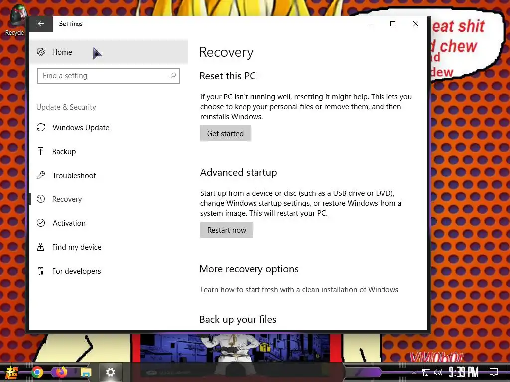Viewport: 510px width, 382px height.
Task: Click the network icon in the tray
Action: 426,372
